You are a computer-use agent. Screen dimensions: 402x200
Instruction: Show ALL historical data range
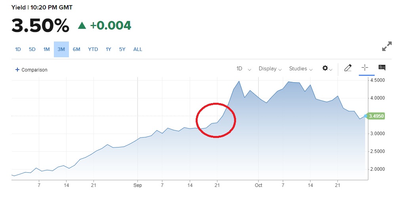click(x=138, y=49)
